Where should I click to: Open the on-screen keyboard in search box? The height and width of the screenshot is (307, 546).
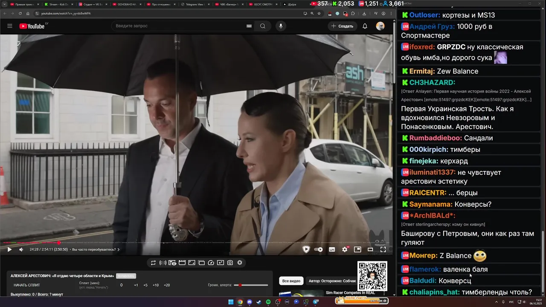pos(249,26)
